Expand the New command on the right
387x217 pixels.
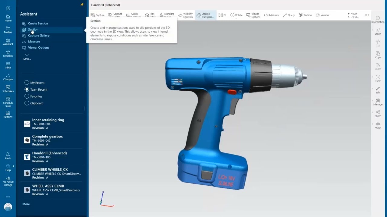(x=378, y=78)
